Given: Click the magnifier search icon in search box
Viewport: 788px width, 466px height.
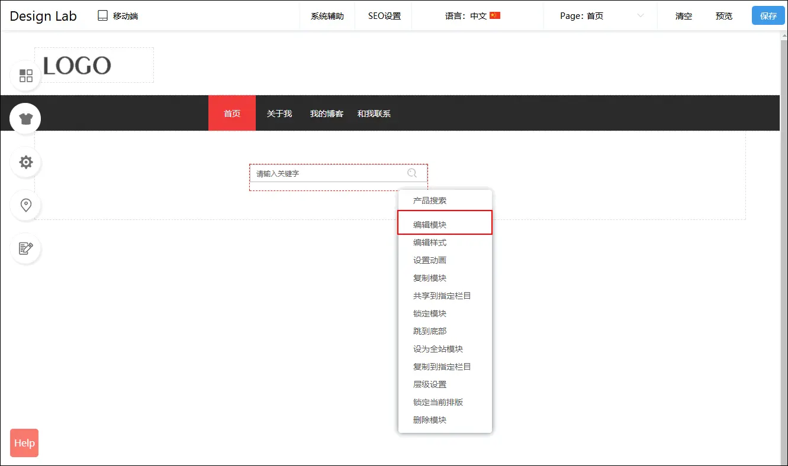Looking at the screenshot, I should pyautogui.click(x=412, y=173).
